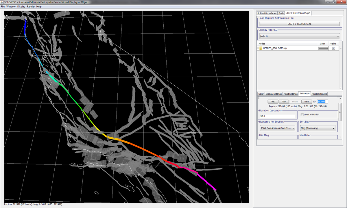Click the UCERF3_GEOLOGIC.zip folder icon
347x208 pixels.
(261, 48)
